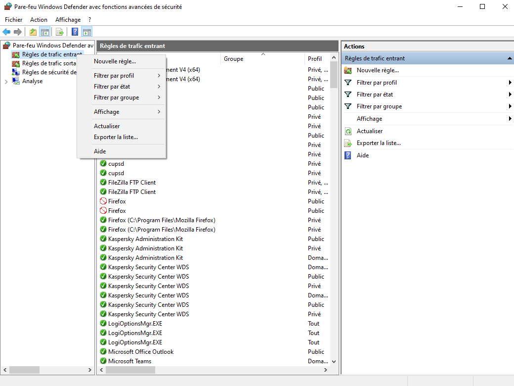
Task: Click the firewall icon of the root tree node
Action: click(7, 46)
